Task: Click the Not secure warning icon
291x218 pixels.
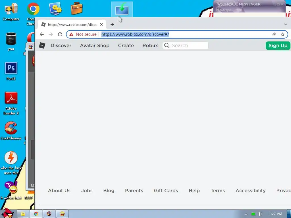Action: pyautogui.click(x=71, y=34)
